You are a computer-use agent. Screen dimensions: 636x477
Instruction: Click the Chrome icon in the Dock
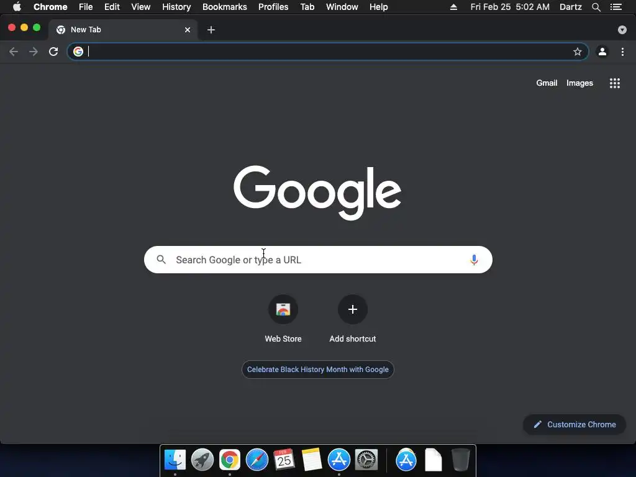230,460
